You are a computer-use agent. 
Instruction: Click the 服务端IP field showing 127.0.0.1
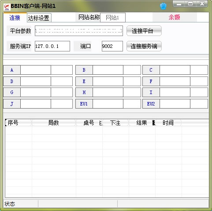[x=52, y=46]
